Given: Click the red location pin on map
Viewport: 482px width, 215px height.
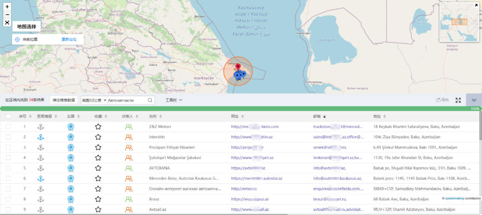Looking at the screenshot, I should point(237,68).
